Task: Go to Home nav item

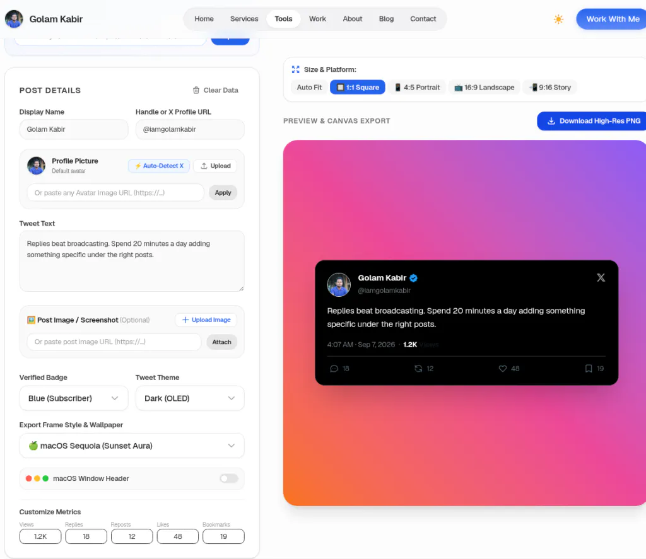Action: pos(204,19)
